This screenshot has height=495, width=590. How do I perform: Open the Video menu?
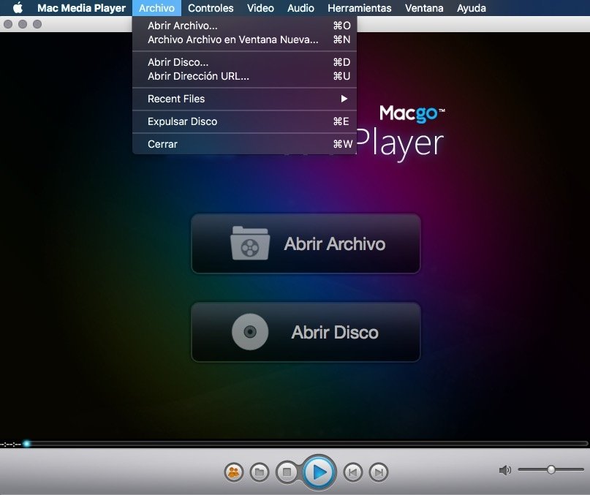point(260,8)
